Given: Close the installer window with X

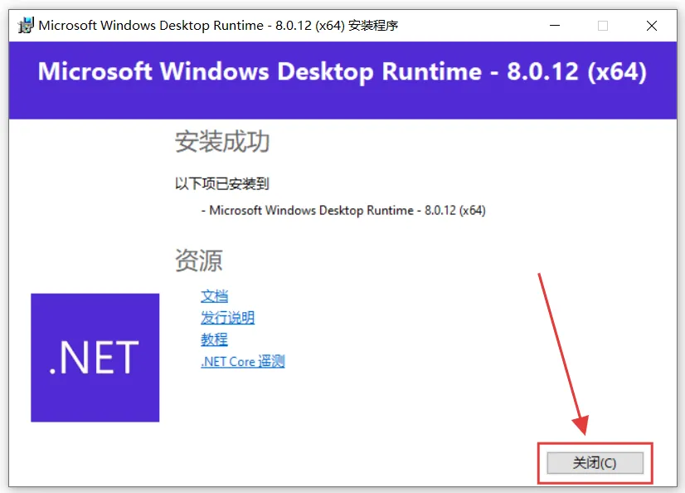Looking at the screenshot, I should pos(652,26).
